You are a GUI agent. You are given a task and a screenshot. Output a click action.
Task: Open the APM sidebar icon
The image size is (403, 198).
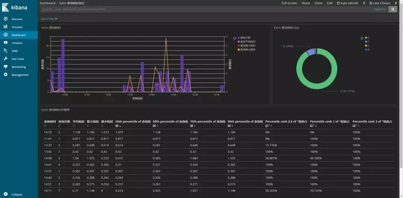[6, 51]
